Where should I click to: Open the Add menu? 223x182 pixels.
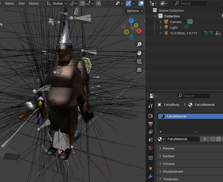(x=22, y=3)
